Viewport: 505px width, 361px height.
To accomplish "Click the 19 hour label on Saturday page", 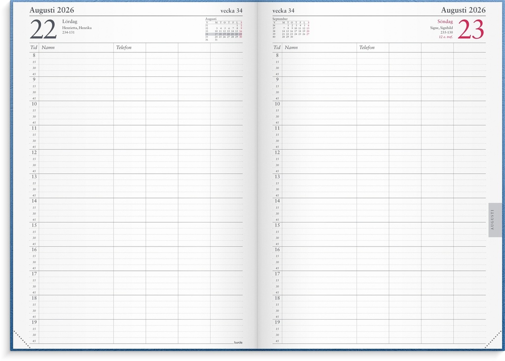I will point(34,322).
